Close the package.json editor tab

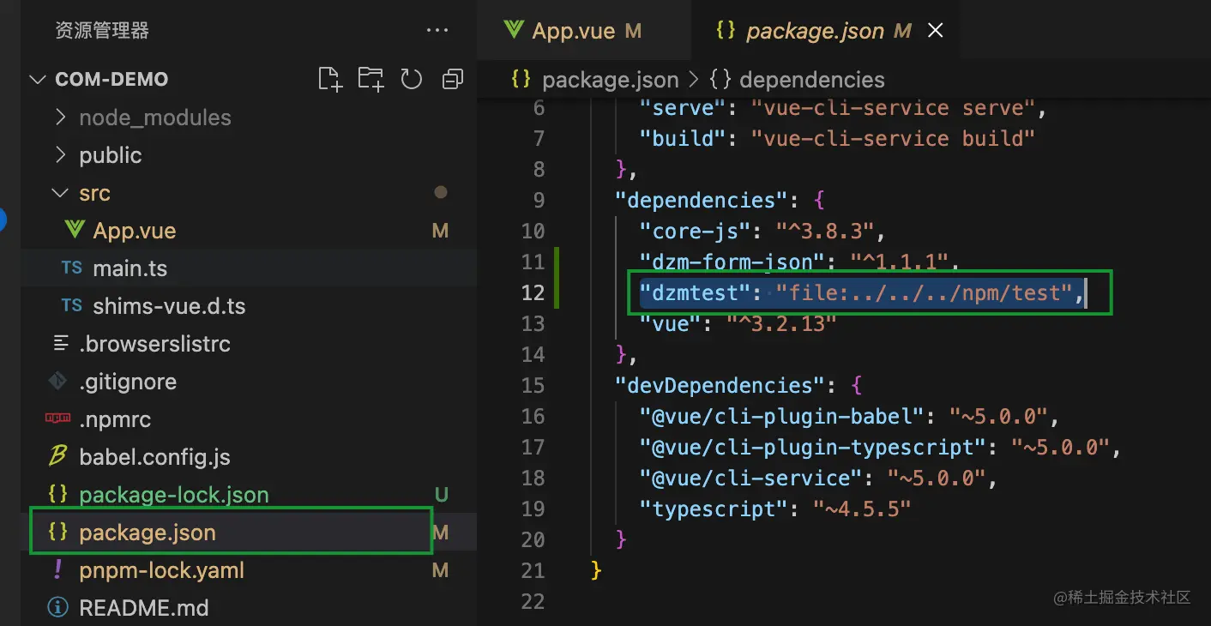(936, 31)
